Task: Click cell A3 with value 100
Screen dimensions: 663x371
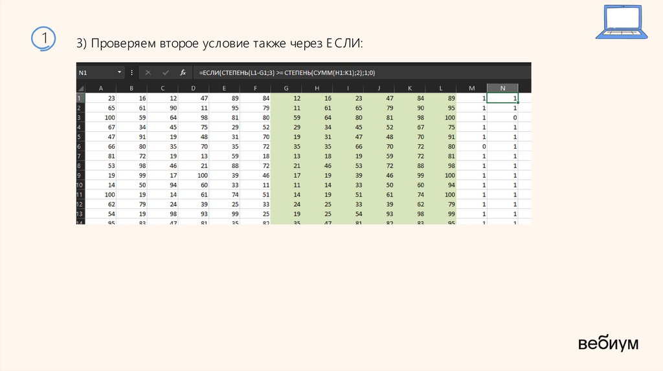Action: point(100,118)
